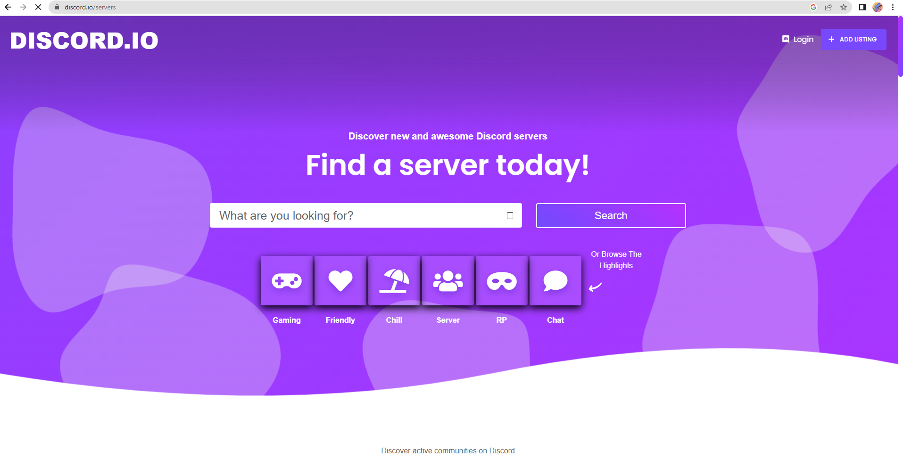The width and height of the screenshot is (903, 467).
Task: Click the ADD LISTING button
Action: (x=853, y=39)
